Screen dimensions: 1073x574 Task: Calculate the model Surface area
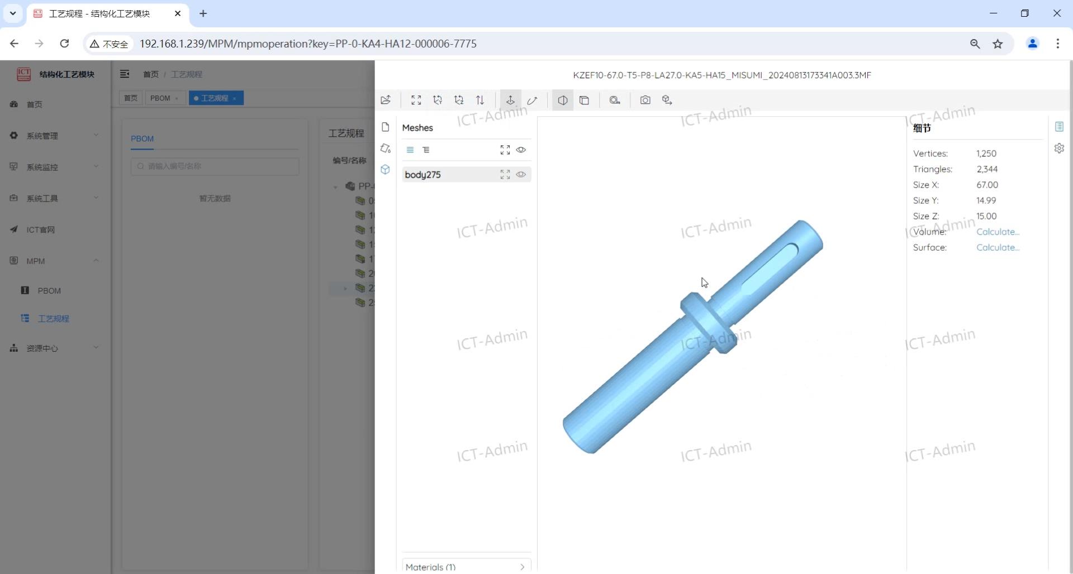coord(998,247)
